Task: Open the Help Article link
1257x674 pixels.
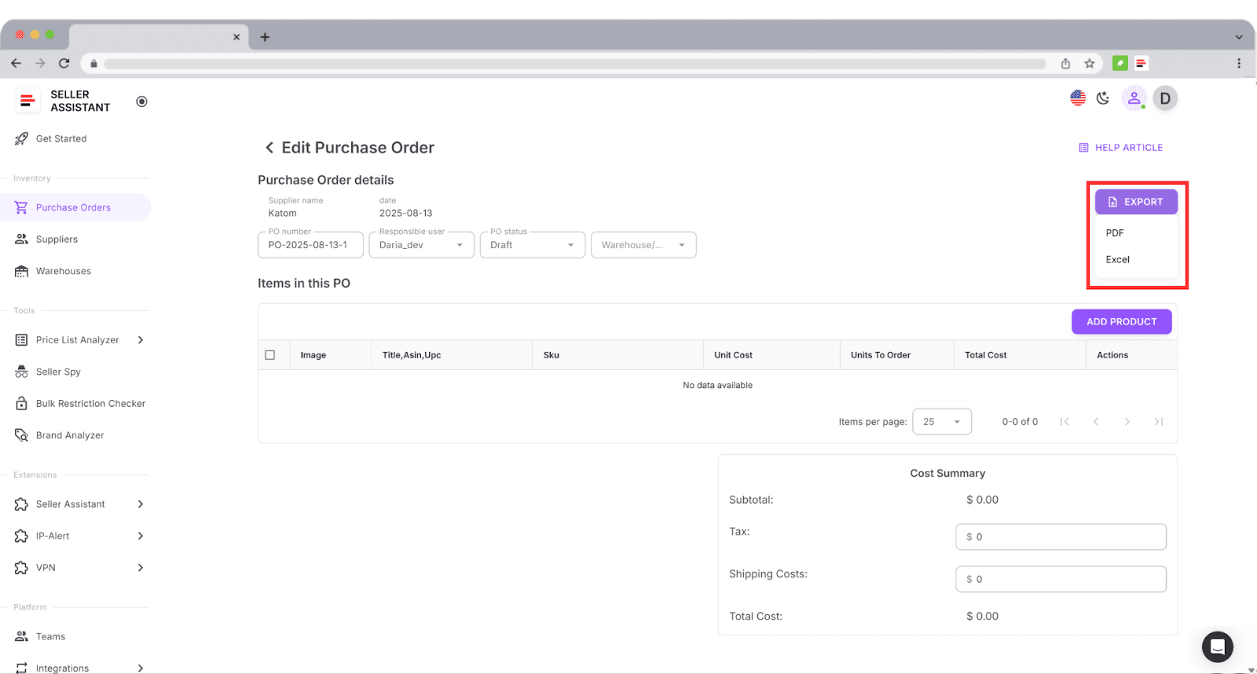Action: (x=1120, y=148)
